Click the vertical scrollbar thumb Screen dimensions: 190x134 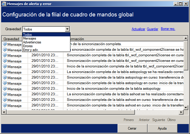pos(186,55)
